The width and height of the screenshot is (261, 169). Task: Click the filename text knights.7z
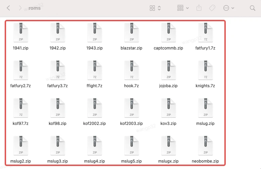[205, 86]
